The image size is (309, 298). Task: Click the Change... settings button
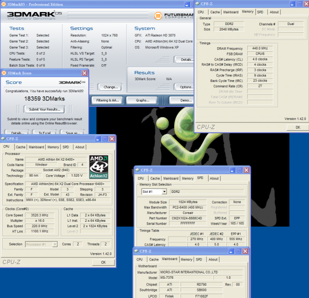(111, 87)
